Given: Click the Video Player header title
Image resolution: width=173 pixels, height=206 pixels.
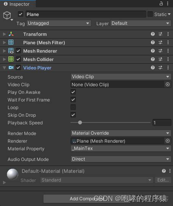Looking at the screenshot, I should coord(37,68).
